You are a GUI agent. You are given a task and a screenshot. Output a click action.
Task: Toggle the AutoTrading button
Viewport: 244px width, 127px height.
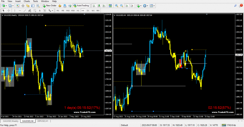click(x=81, y=6)
